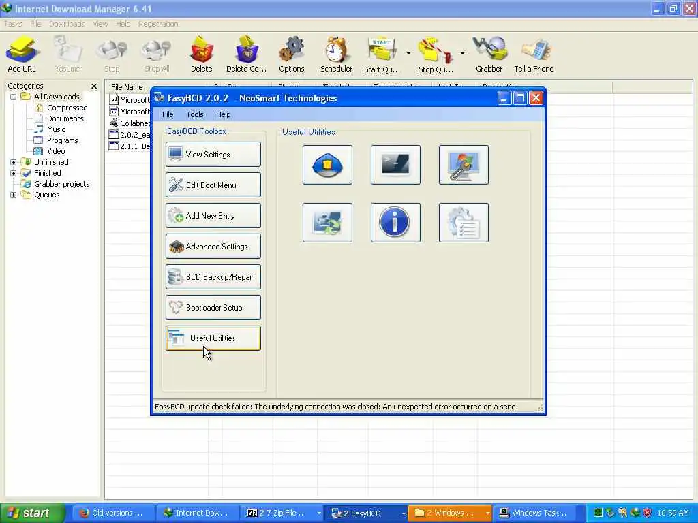Click Stop Queue in IDM toolbar
The image size is (698, 523).
[x=436, y=54]
